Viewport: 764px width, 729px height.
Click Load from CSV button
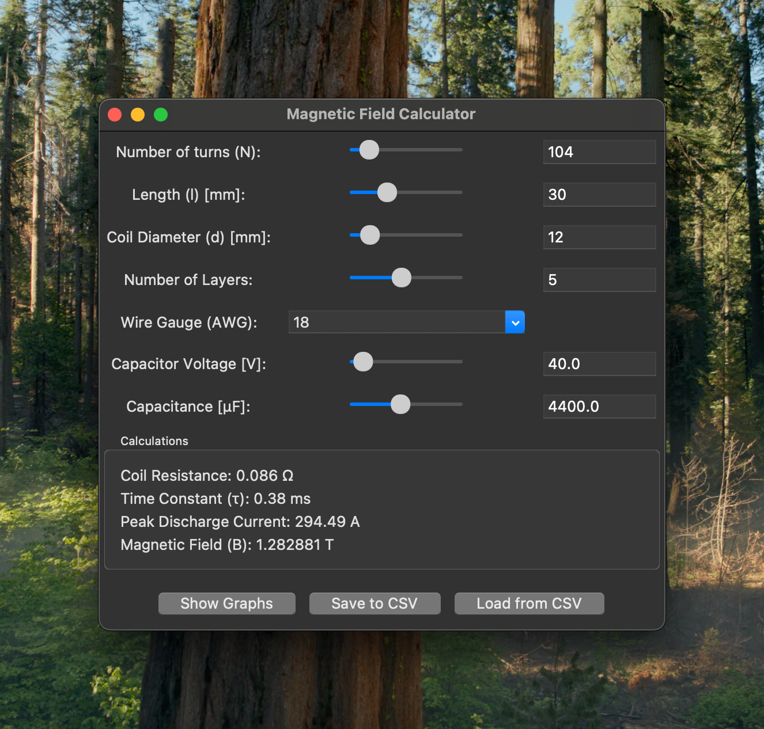[x=529, y=603]
